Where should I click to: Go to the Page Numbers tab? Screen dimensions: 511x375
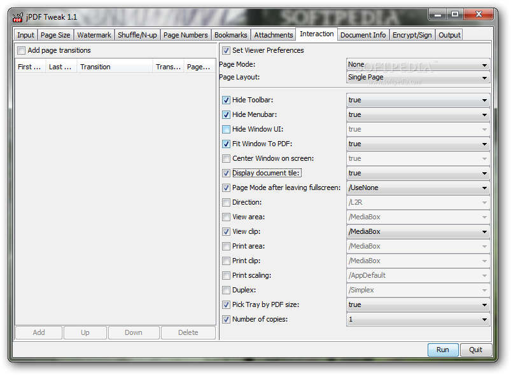(x=185, y=35)
